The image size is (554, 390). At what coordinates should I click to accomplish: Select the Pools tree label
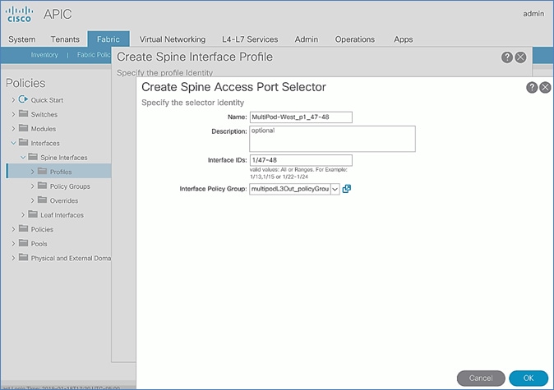[39, 244]
